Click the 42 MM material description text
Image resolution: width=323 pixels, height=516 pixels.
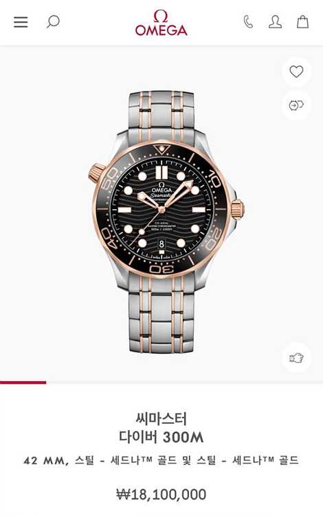(161, 460)
